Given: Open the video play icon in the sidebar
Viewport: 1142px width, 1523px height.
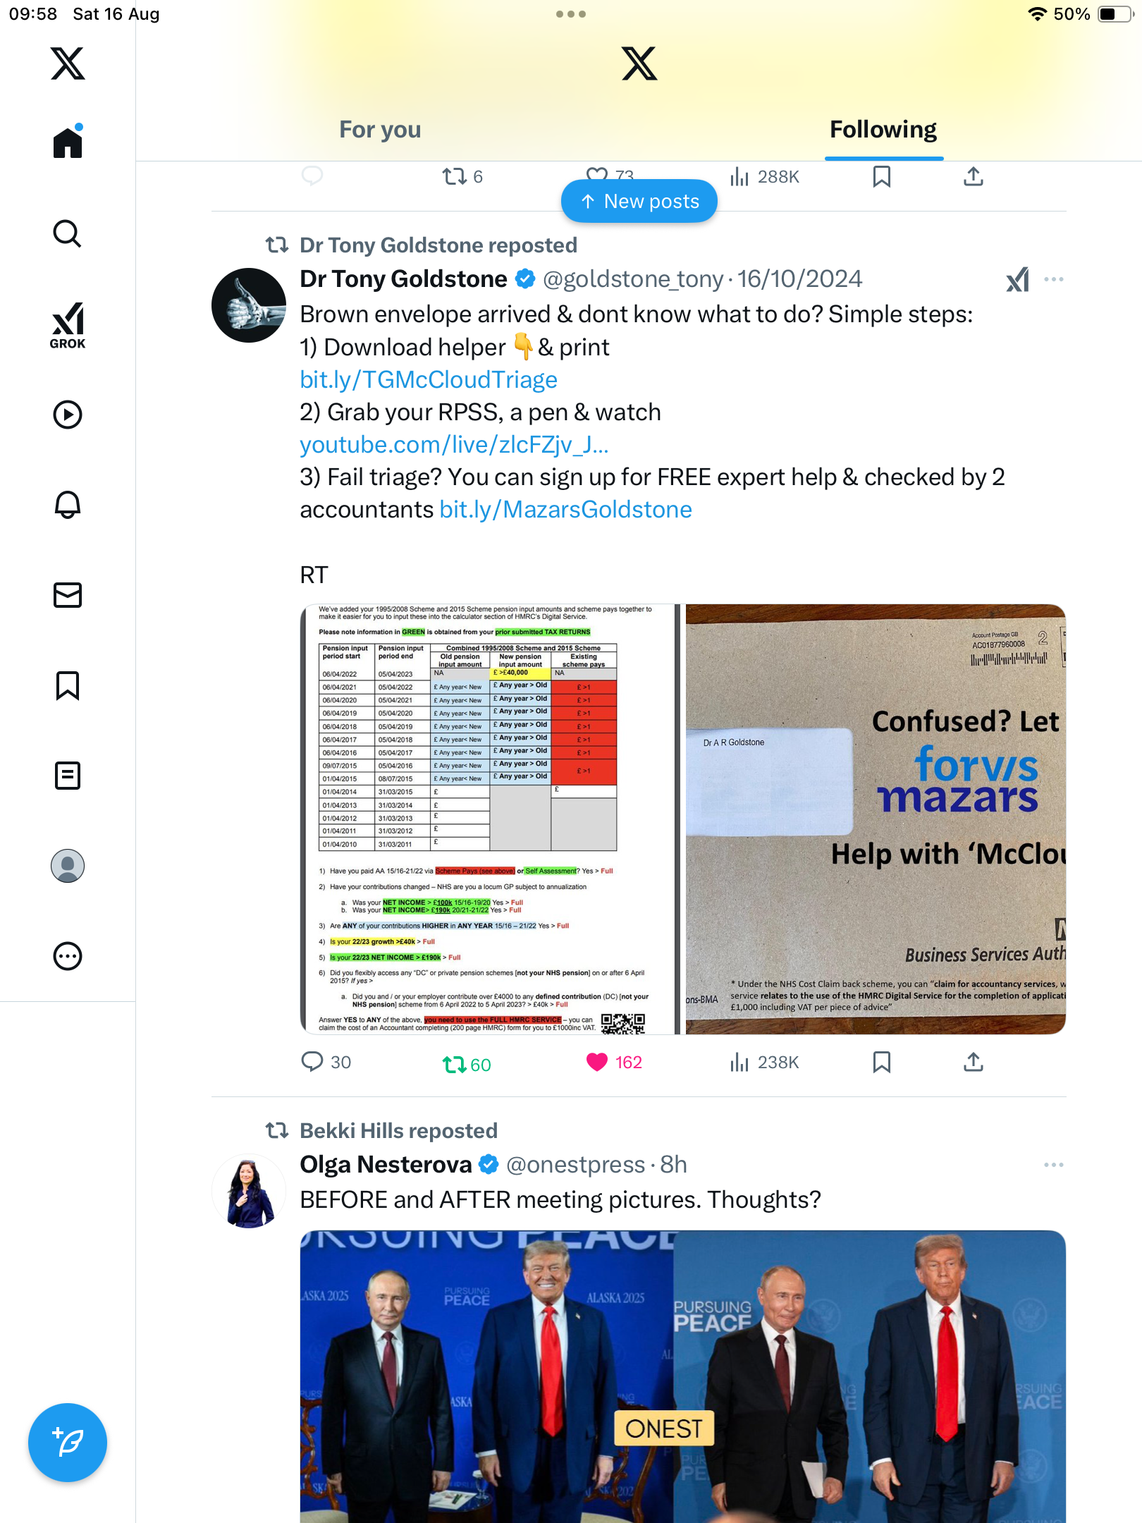Looking at the screenshot, I should pyautogui.click(x=68, y=415).
